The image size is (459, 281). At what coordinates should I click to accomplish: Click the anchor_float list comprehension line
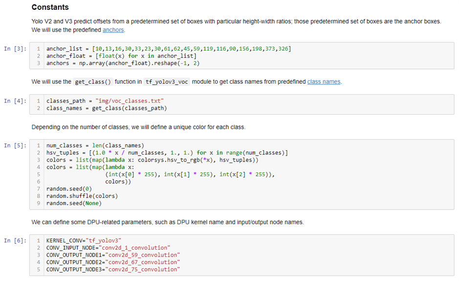(x=121, y=56)
